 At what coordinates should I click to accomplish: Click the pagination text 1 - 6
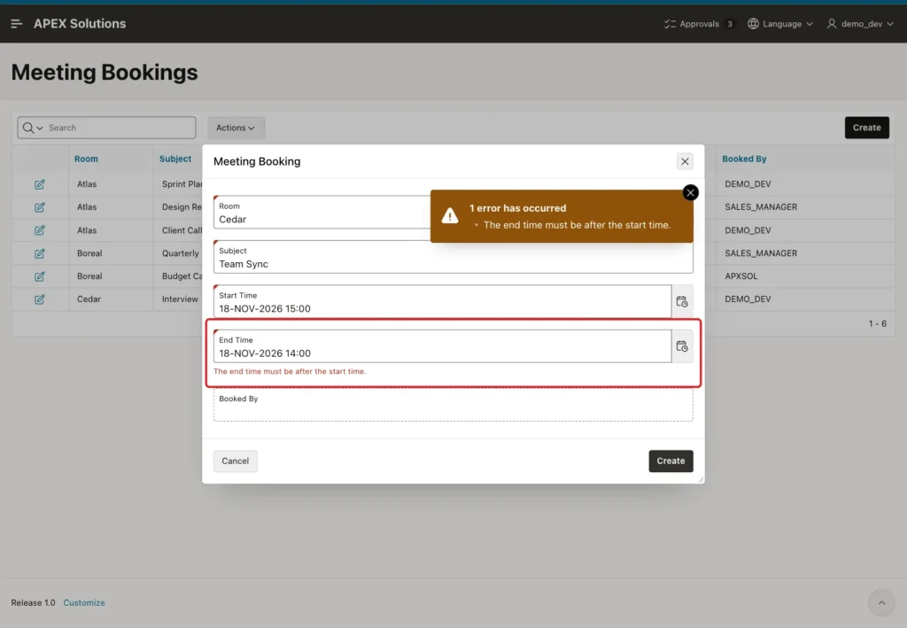[x=877, y=324]
